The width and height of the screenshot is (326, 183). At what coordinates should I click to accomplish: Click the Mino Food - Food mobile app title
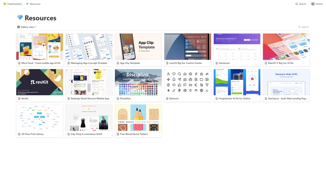41,63
